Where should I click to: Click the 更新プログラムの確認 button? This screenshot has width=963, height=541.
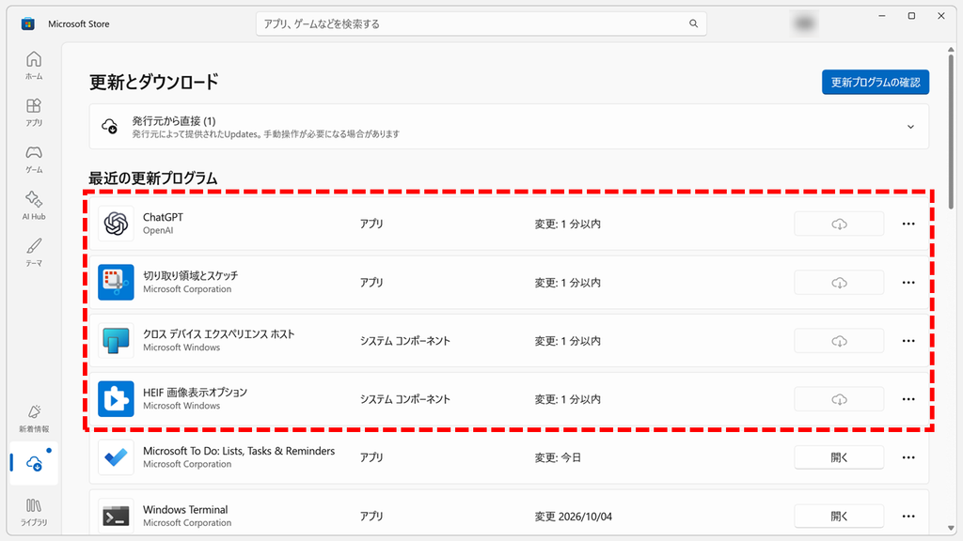tap(876, 83)
